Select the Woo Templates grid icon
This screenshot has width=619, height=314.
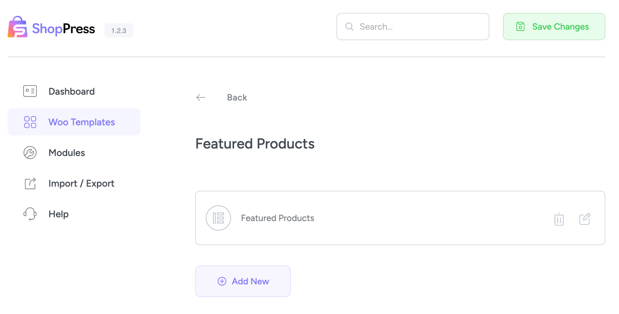(x=30, y=122)
